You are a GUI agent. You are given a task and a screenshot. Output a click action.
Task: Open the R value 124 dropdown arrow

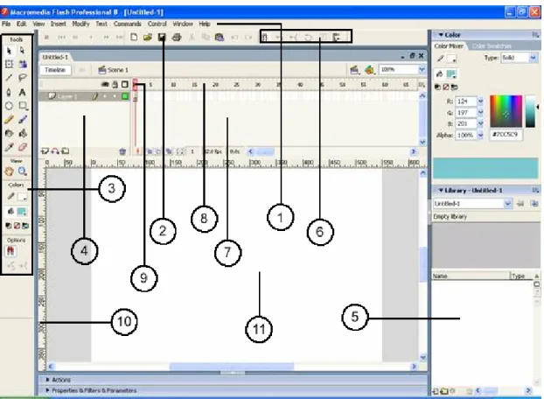(x=480, y=101)
